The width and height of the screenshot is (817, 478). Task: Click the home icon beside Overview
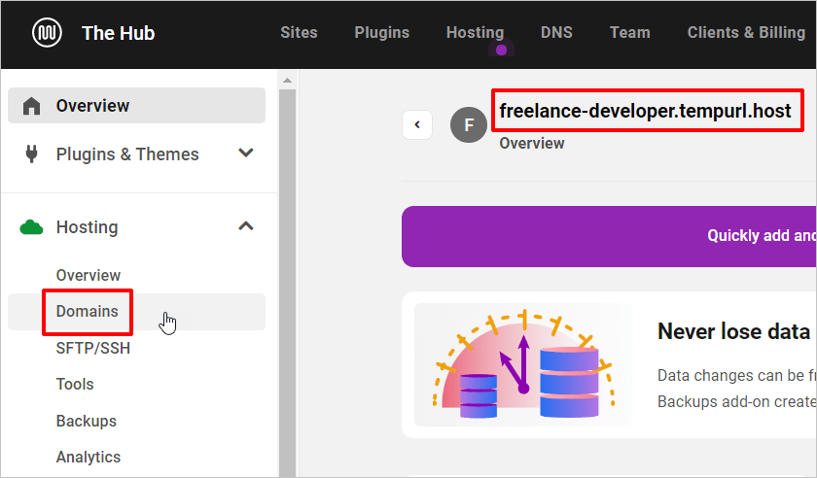point(31,106)
